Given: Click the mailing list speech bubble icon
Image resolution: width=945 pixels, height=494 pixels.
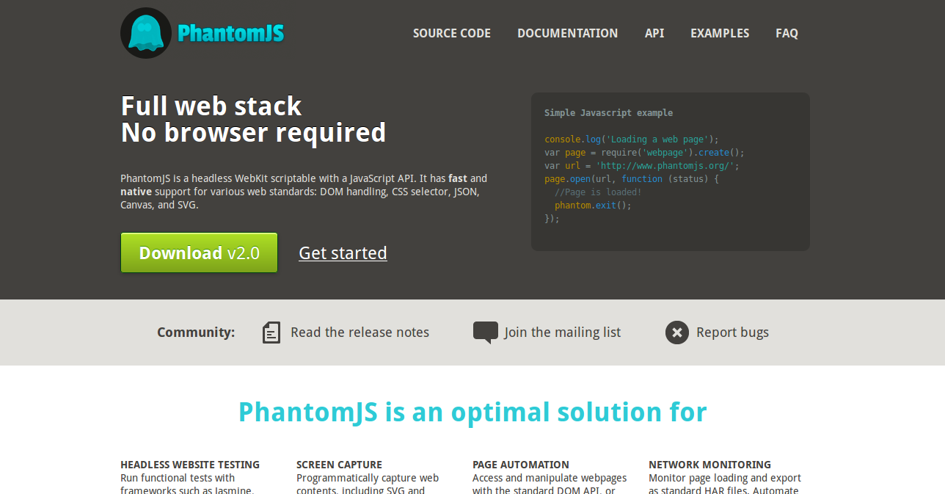Looking at the screenshot, I should click(x=486, y=333).
